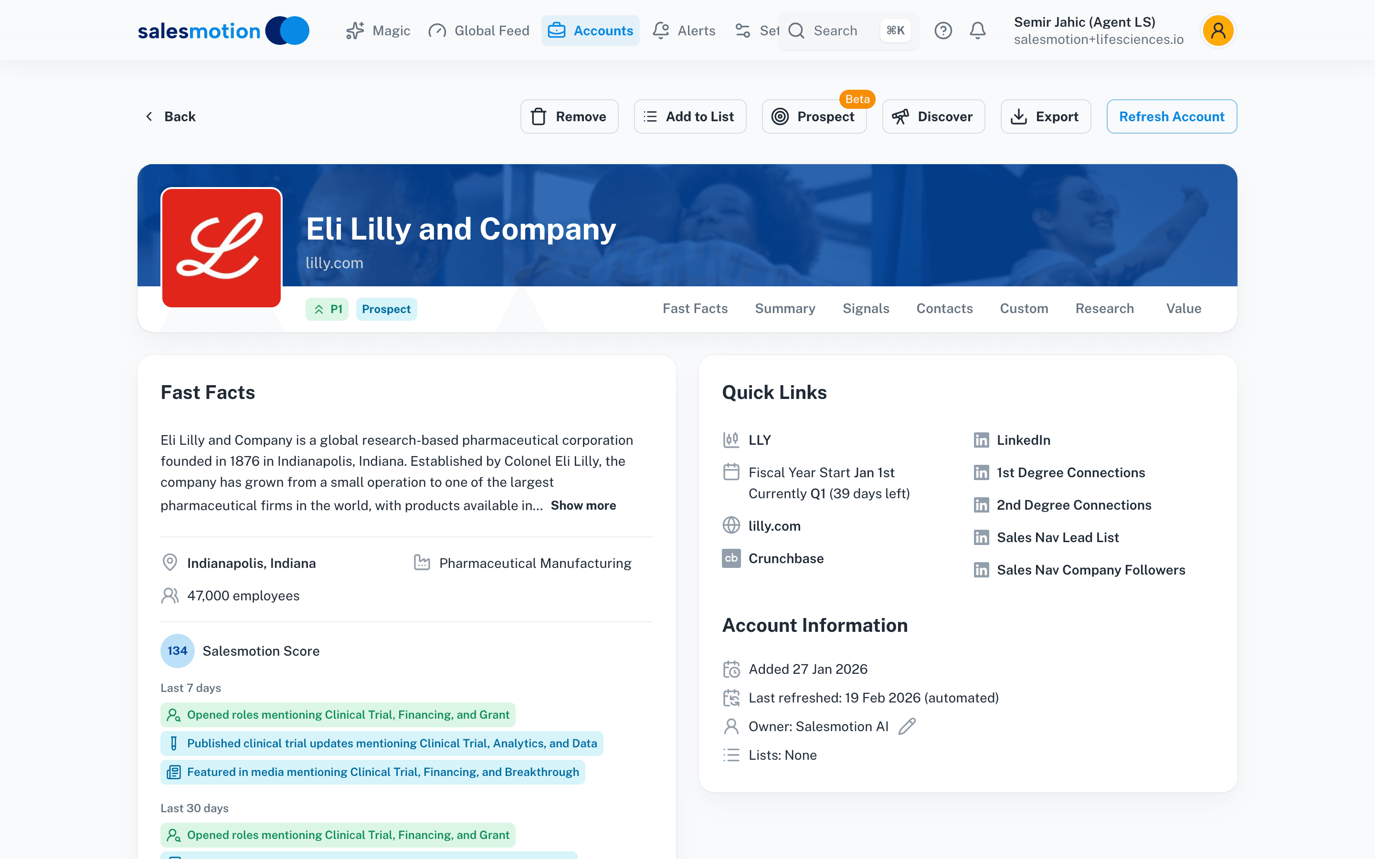Click the lilly.com text under company name
1375x859 pixels.
coord(334,263)
